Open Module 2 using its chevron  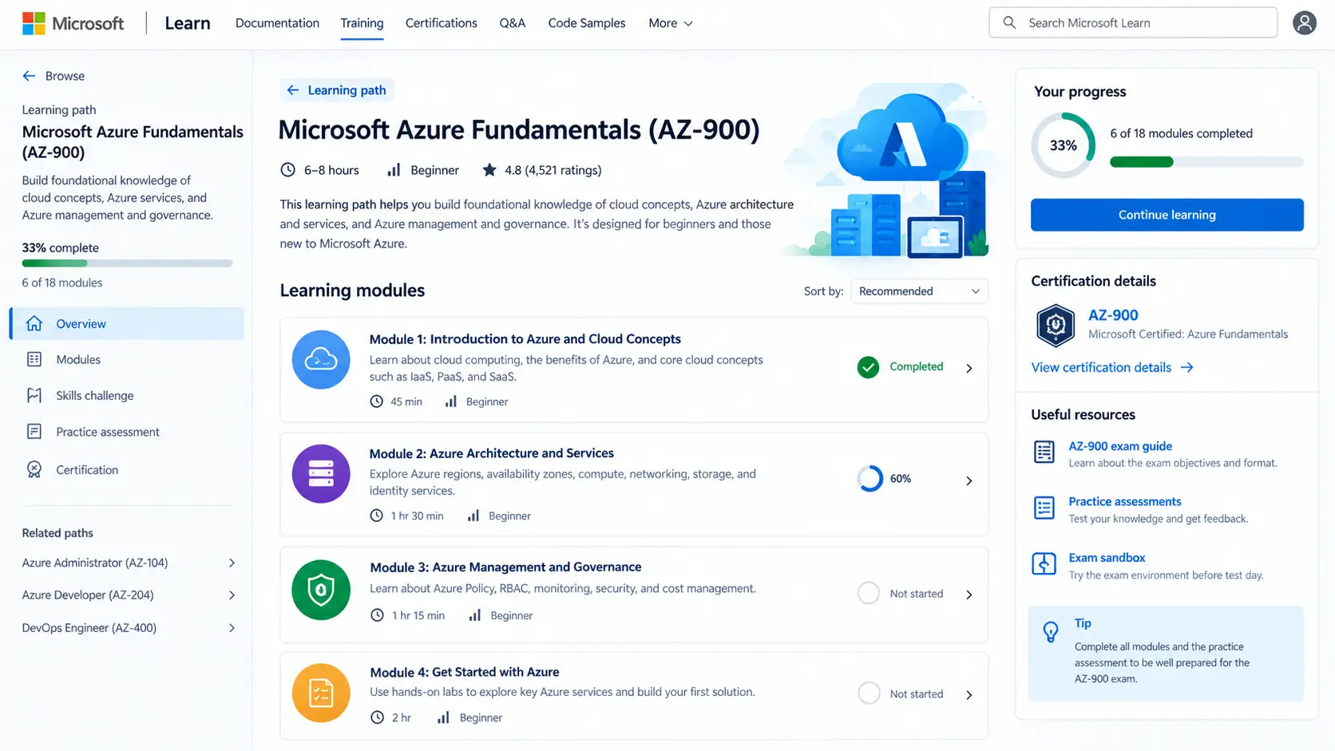pos(969,480)
